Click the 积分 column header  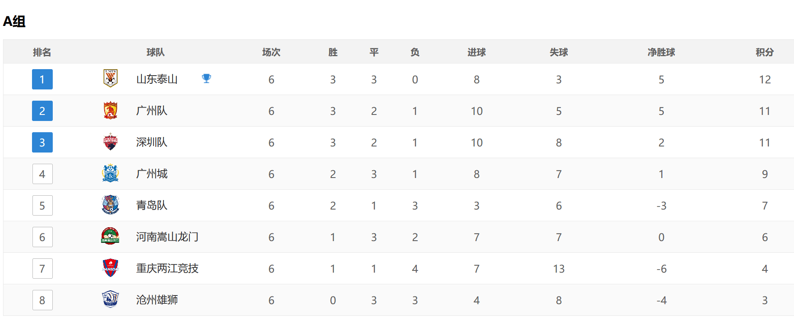pos(765,52)
